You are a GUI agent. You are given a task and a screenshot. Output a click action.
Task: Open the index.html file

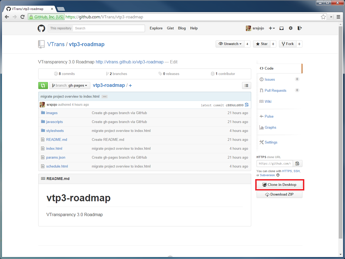pyautogui.click(x=54, y=149)
